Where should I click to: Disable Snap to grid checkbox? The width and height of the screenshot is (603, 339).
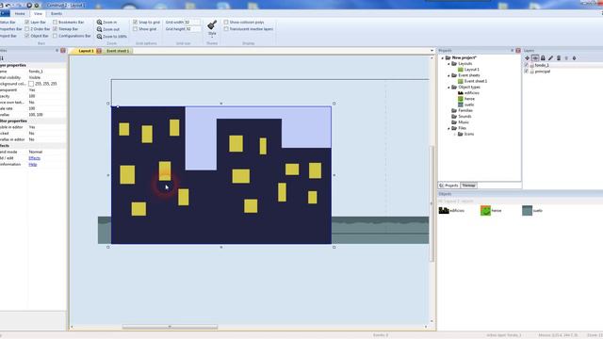click(136, 23)
